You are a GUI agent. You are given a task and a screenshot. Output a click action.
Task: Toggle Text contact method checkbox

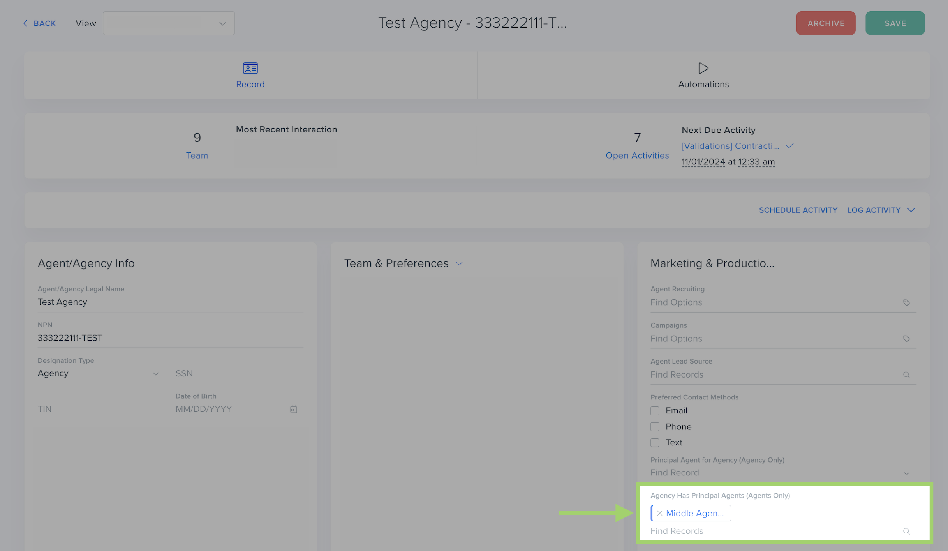655,443
